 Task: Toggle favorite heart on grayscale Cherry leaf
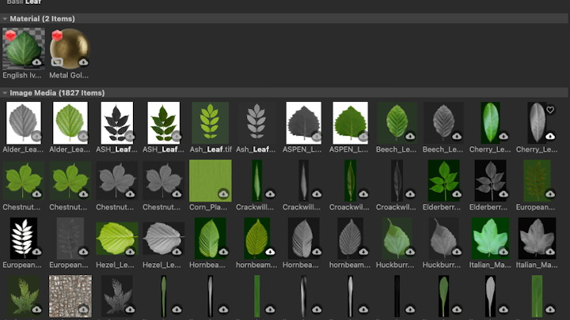[x=550, y=111]
